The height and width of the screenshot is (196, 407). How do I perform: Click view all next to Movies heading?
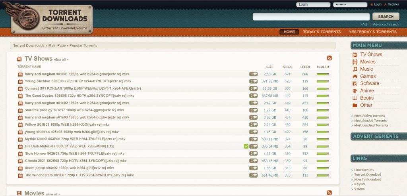[53, 194]
